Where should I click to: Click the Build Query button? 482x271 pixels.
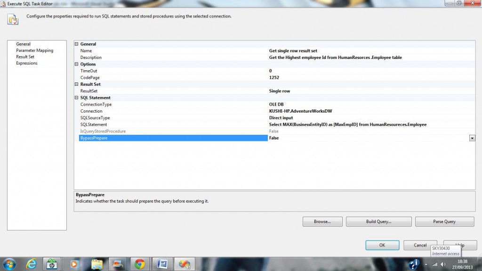pyautogui.click(x=378, y=222)
